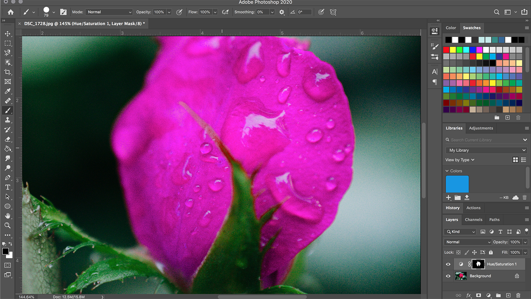Image resolution: width=531 pixels, height=299 pixels.
Task: Select the Eraser tool
Action: coord(7,139)
